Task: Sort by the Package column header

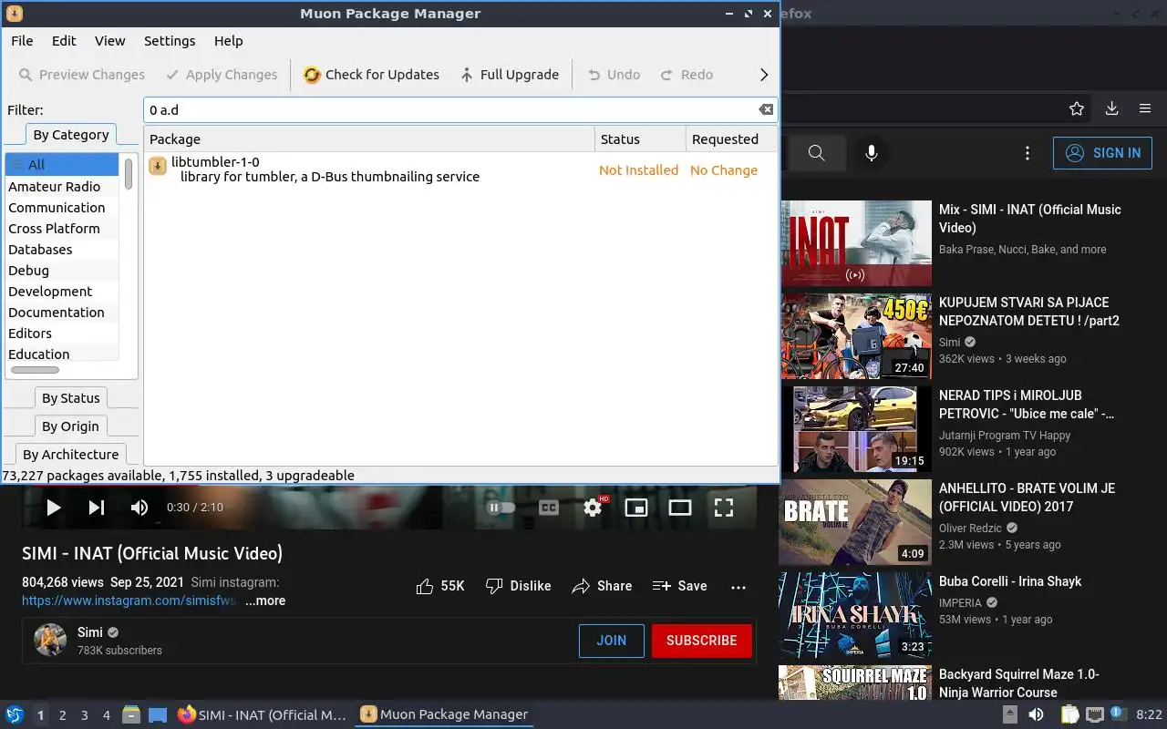Action: click(x=368, y=139)
